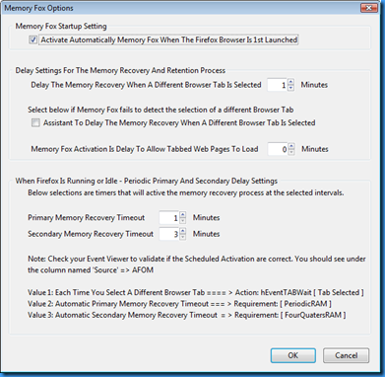This screenshot has width=385, height=377.
Task: Click the tab-selected delay minutes number field
Action: point(278,85)
